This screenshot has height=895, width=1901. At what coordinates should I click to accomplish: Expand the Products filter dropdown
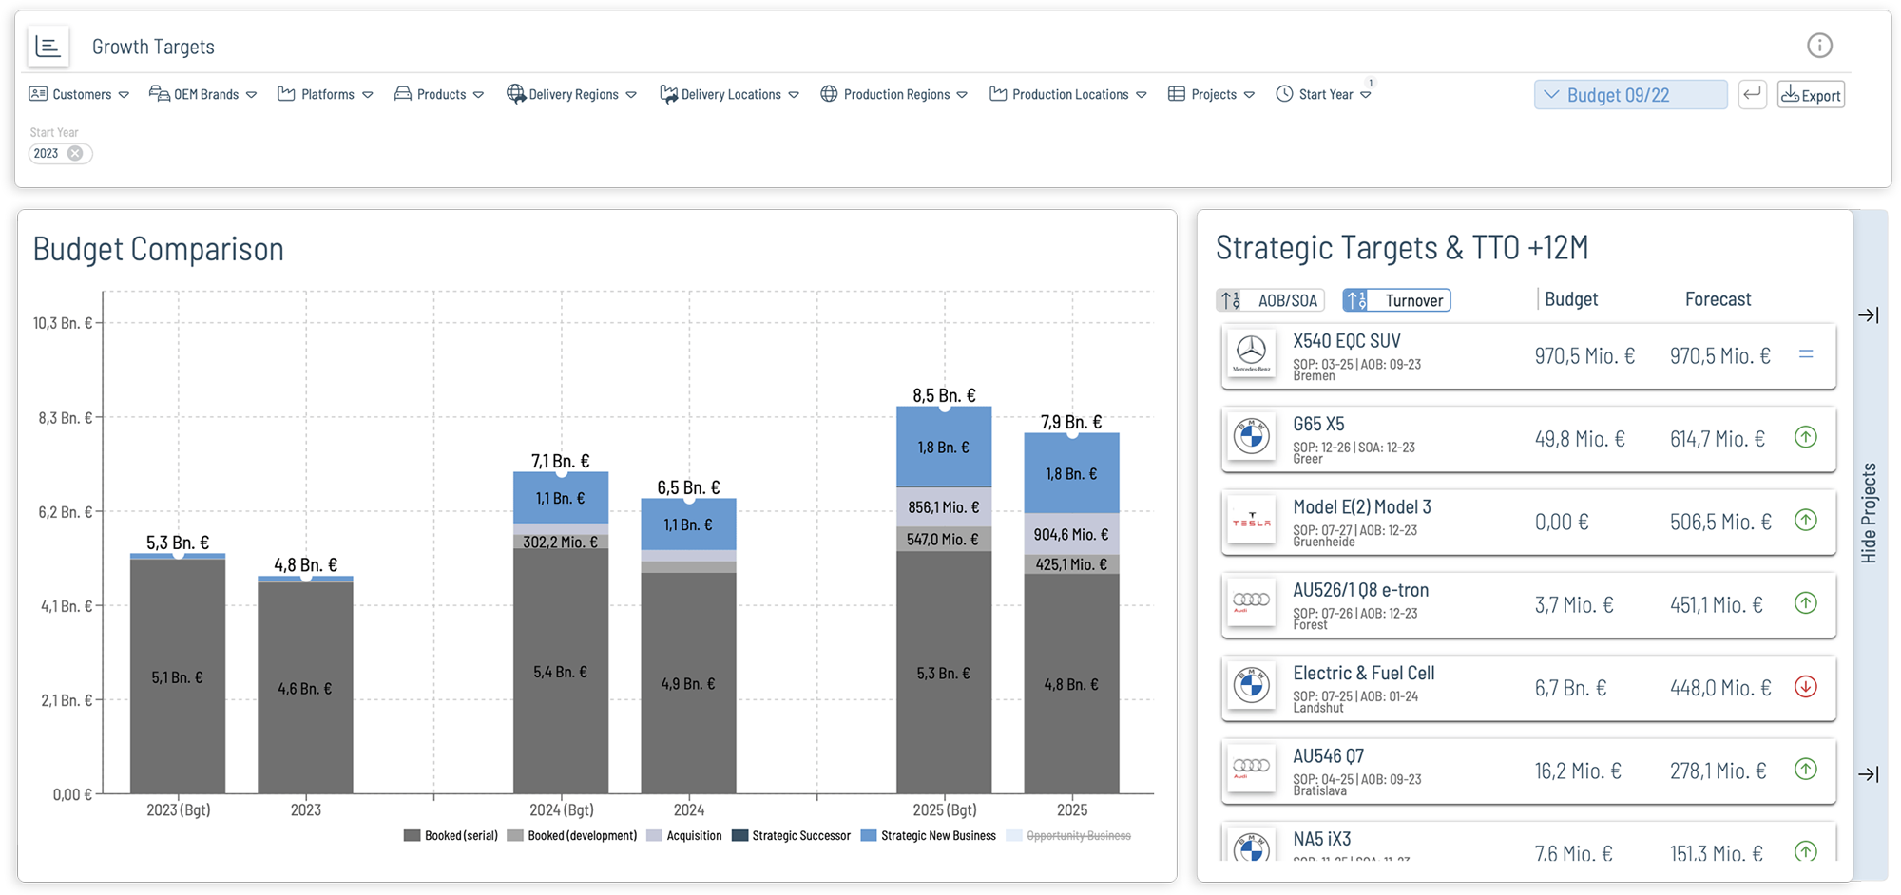(x=479, y=95)
